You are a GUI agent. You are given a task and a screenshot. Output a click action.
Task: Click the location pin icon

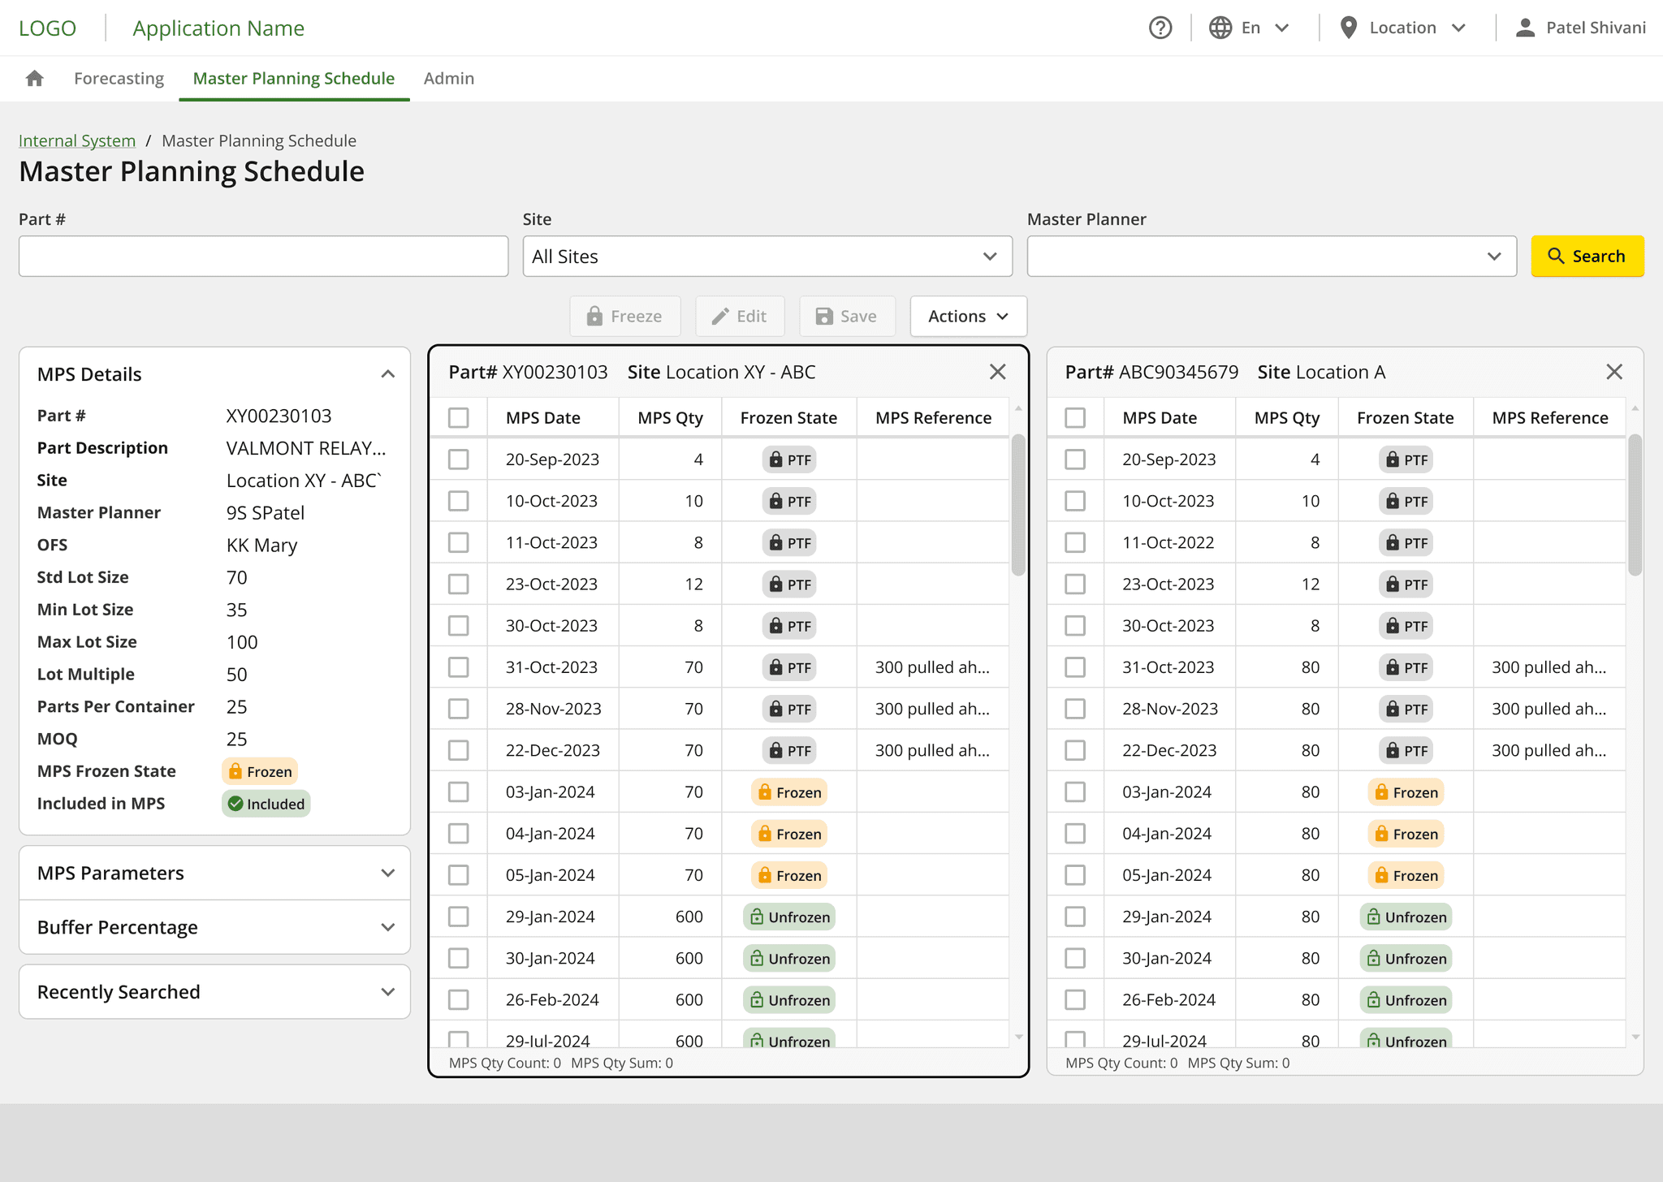1348,28
